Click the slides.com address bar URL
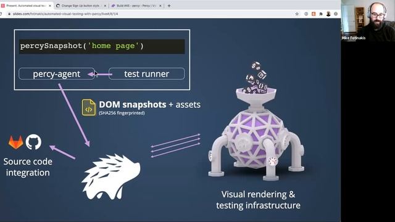Image resolution: width=395 pixels, height=222 pixels. pyautogui.click(x=65, y=14)
